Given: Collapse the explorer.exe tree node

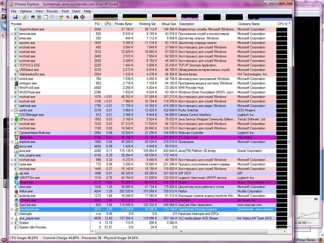Looking at the screenshot, I should coord(12,142).
